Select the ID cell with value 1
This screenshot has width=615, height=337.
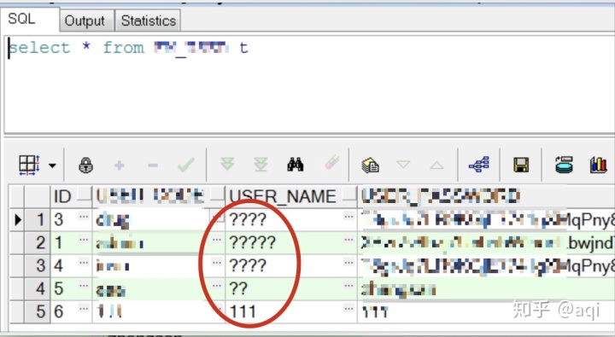[71, 242]
